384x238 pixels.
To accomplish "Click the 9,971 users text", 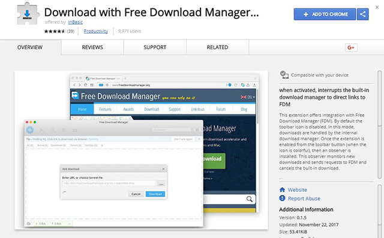I will (130, 31).
